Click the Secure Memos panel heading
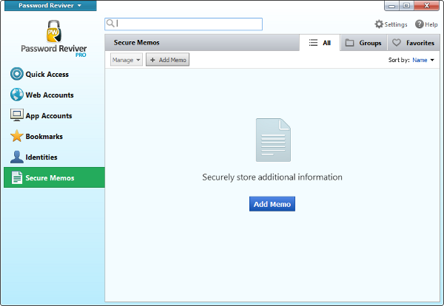The height and width of the screenshot is (306, 444). point(136,42)
